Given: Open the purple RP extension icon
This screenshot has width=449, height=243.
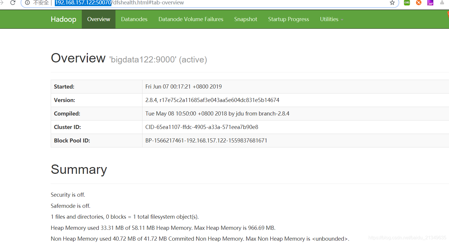Looking at the screenshot, I should 430,3.
